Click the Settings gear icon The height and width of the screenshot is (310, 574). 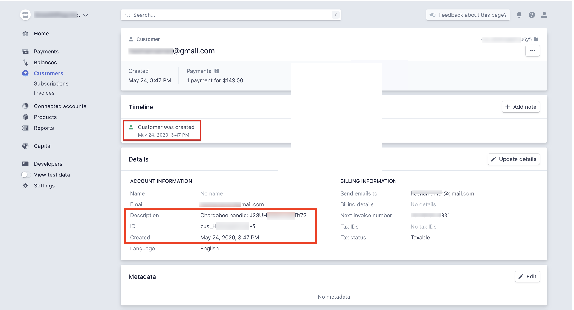point(25,186)
